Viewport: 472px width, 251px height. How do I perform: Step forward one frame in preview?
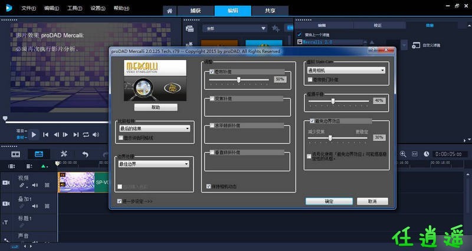pos(65,135)
